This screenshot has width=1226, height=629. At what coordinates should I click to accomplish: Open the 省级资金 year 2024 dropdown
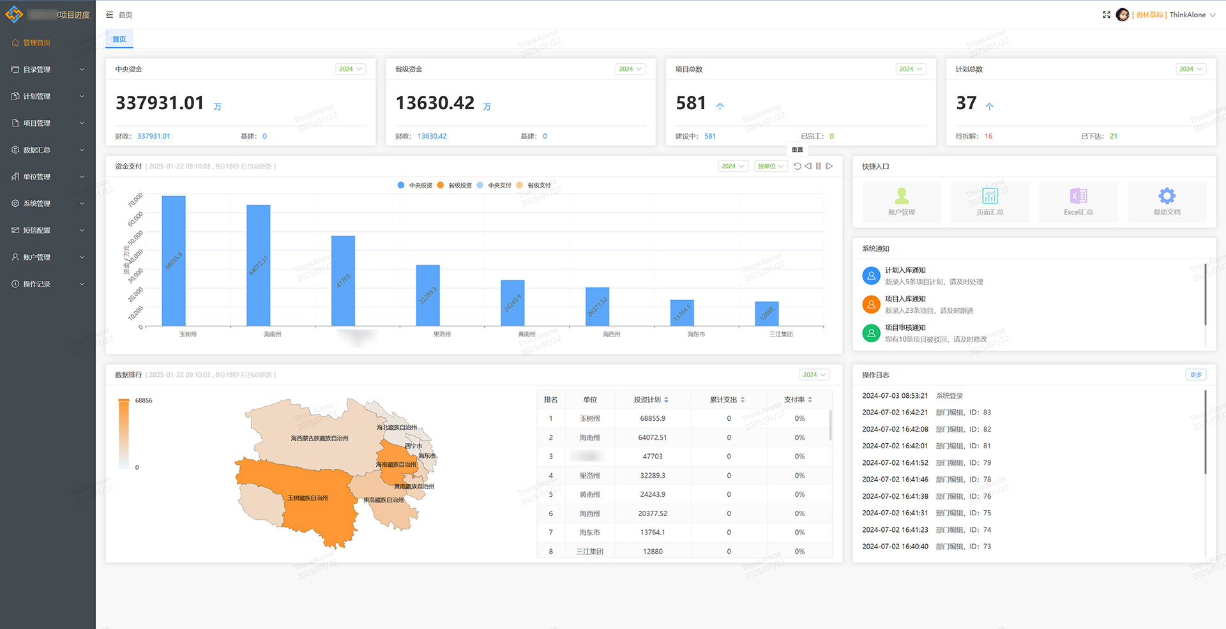pyautogui.click(x=631, y=69)
